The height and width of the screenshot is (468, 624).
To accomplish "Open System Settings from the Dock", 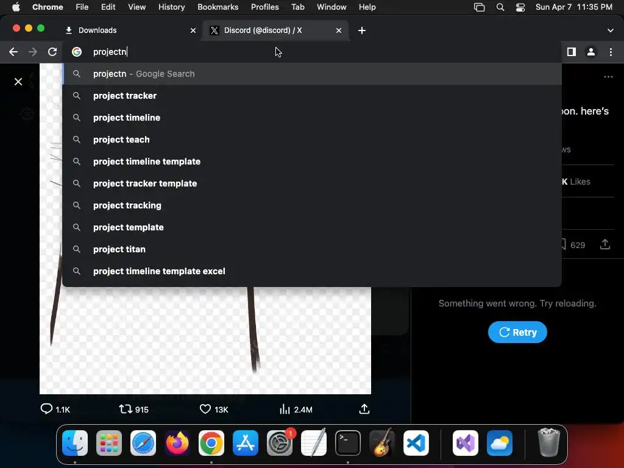I will [280, 443].
